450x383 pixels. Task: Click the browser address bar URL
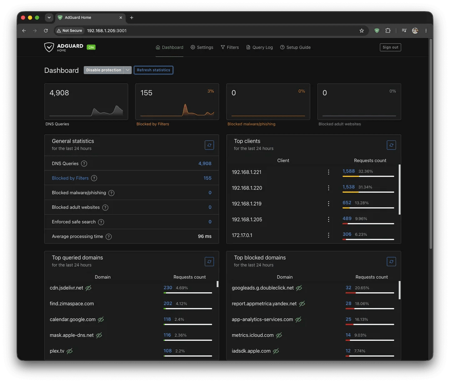click(107, 31)
